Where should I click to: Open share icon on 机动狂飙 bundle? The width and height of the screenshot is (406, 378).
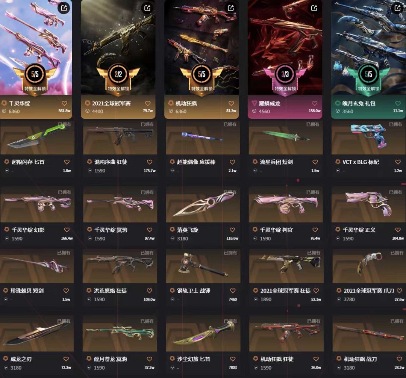(231, 8)
